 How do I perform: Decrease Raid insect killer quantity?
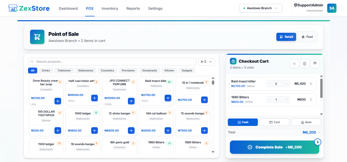click(x=270, y=84)
